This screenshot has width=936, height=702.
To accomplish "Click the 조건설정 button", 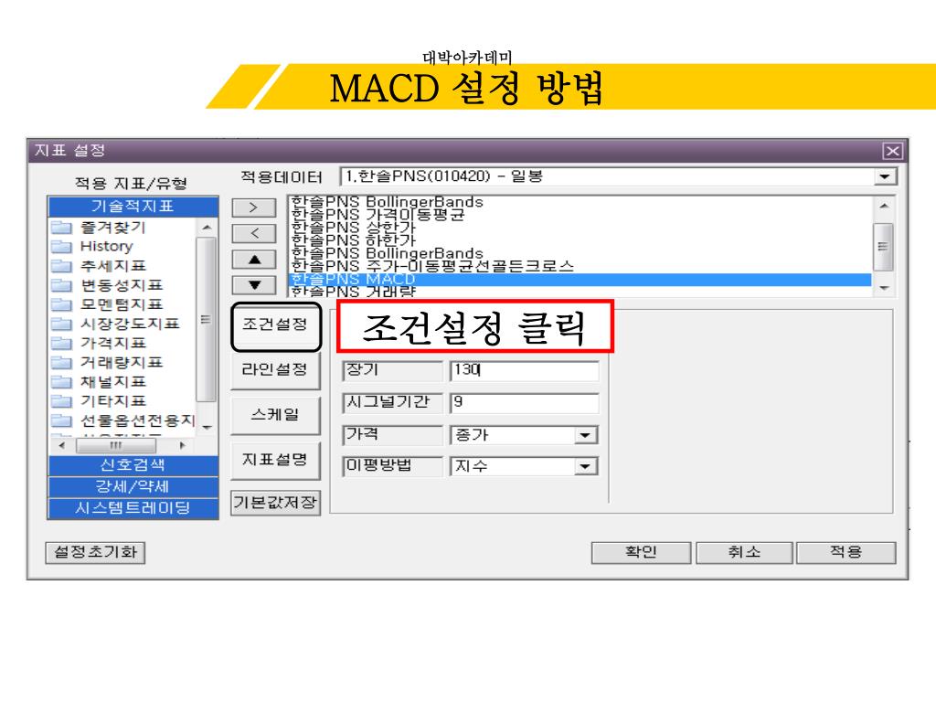I will (276, 325).
